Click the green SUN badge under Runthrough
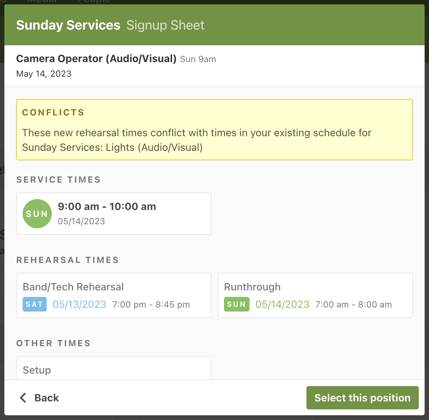Viewport: 429px width, 420px height. point(236,304)
